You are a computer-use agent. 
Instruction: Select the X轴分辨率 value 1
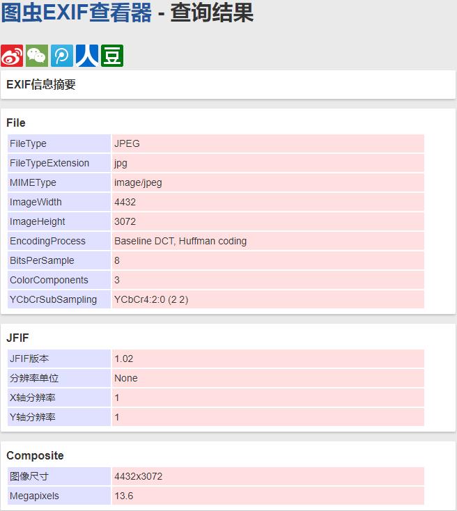click(268, 398)
